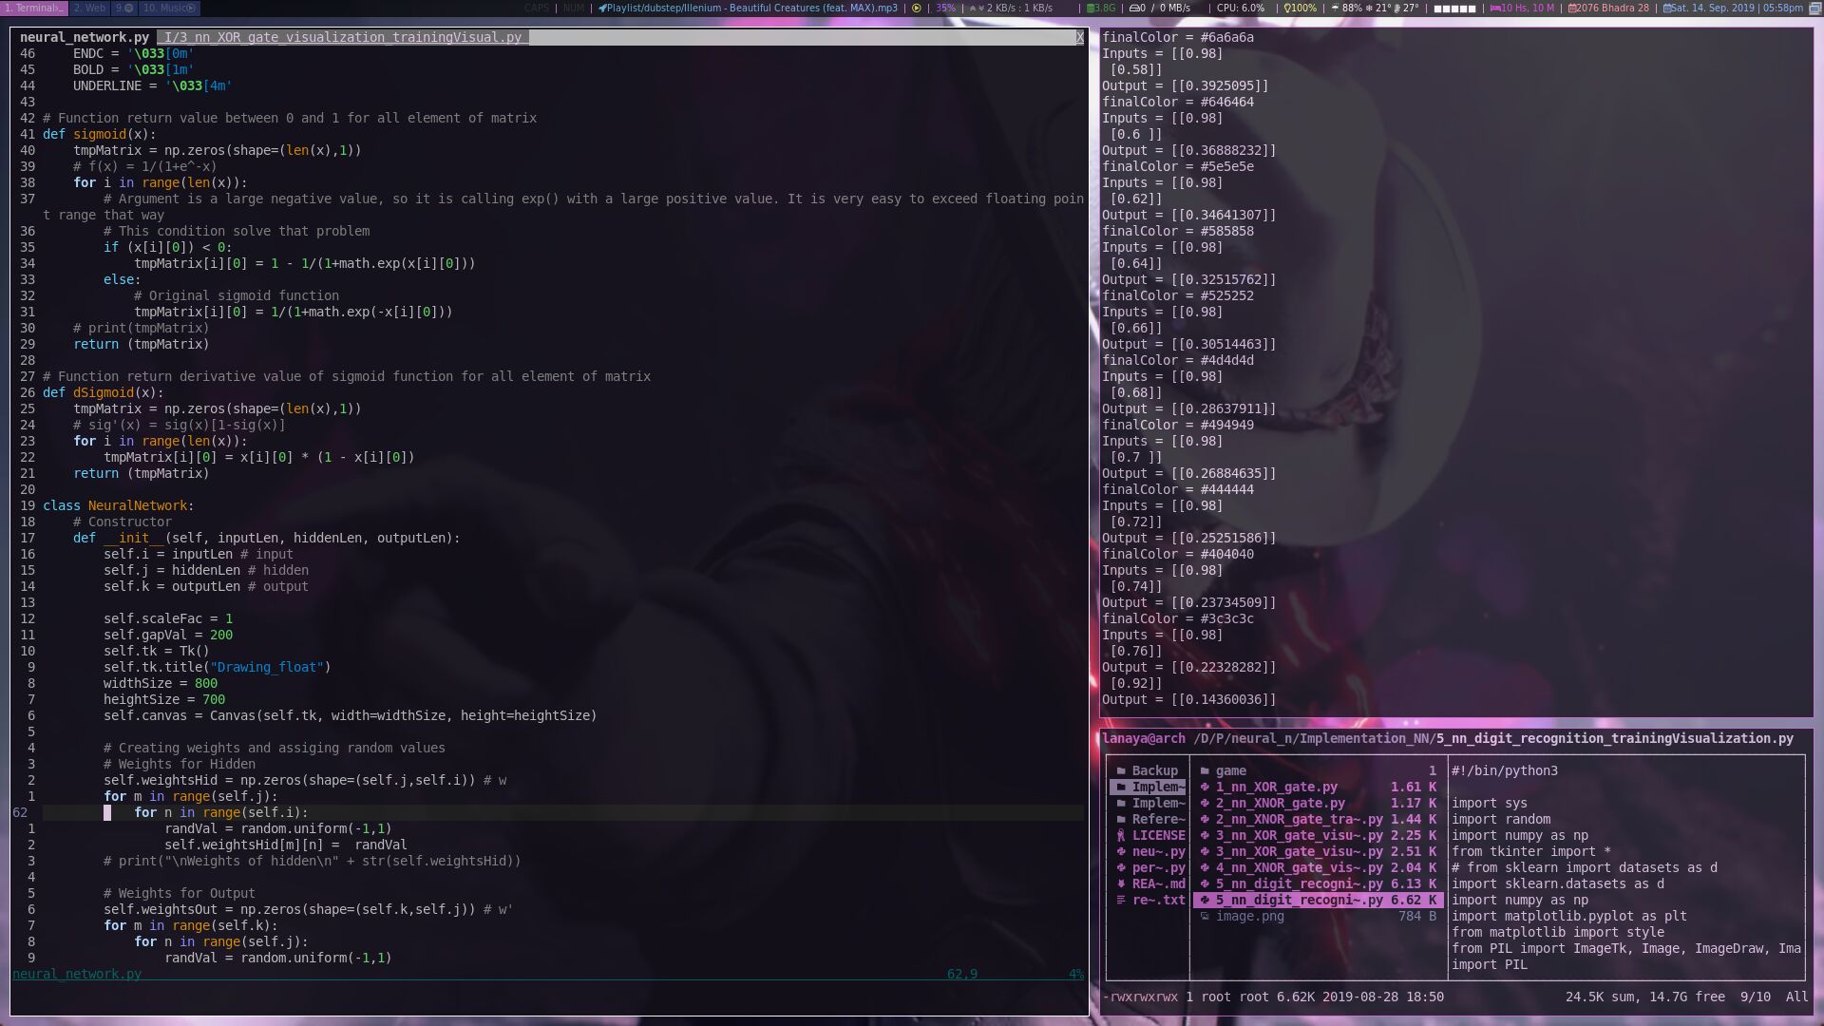Switch to workspace 10 Music
Viewport: 1824px width, 1026px height.
click(168, 8)
